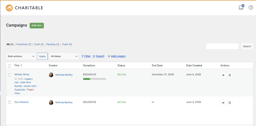
Task: Trash Our Mission using the trash can icon
Action: click(230, 103)
